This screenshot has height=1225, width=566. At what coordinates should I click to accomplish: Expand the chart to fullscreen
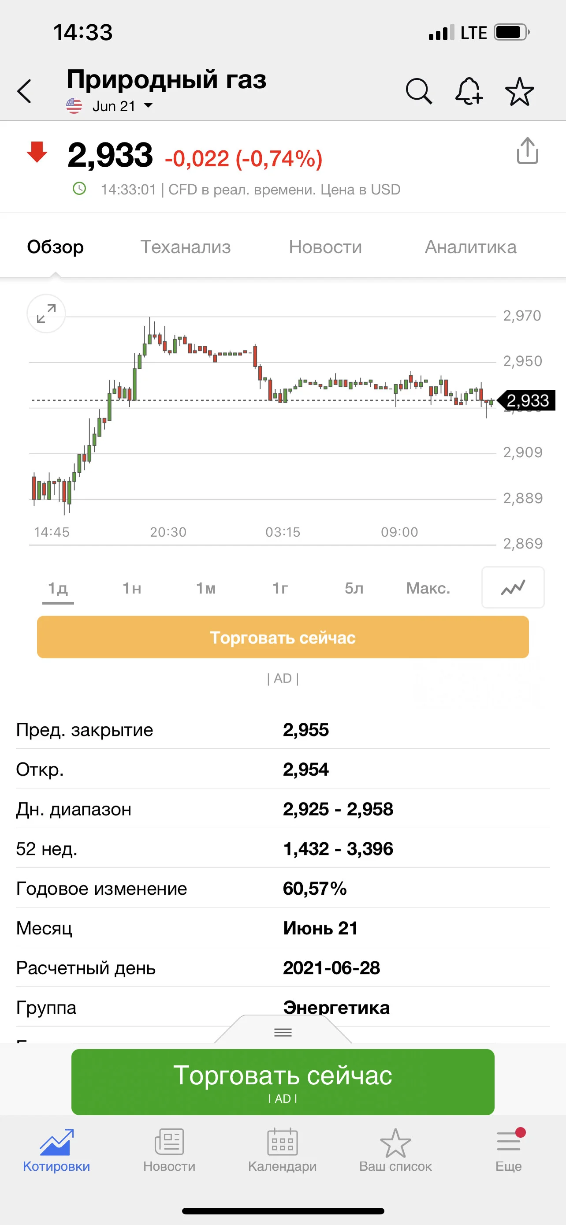[46, 314]
